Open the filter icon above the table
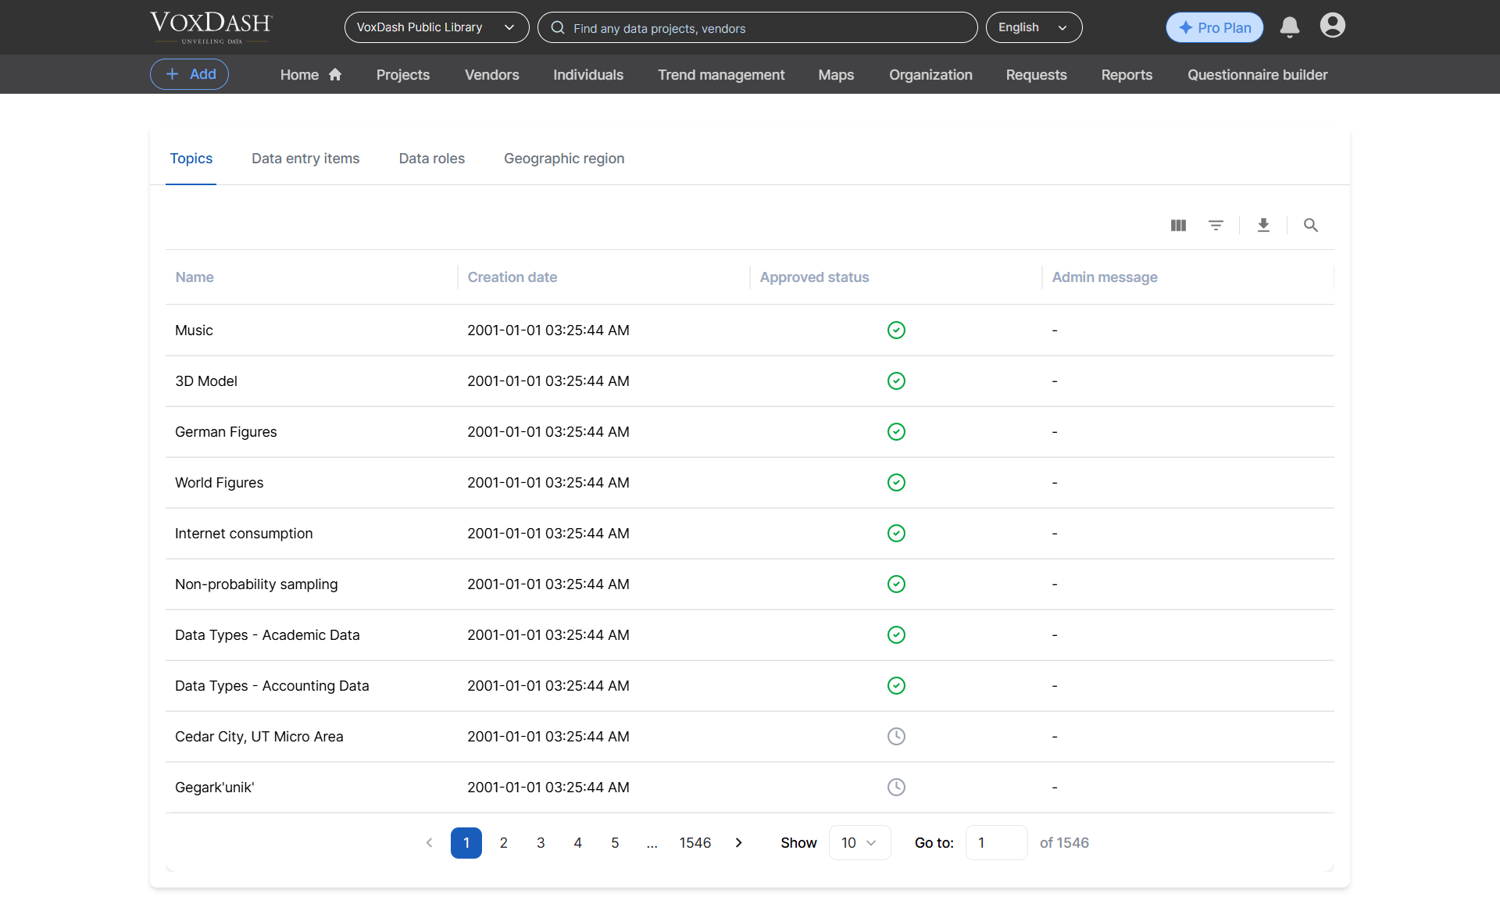Image resolution: width=1500 pixels, height=911 pixels. point(1216,226)
